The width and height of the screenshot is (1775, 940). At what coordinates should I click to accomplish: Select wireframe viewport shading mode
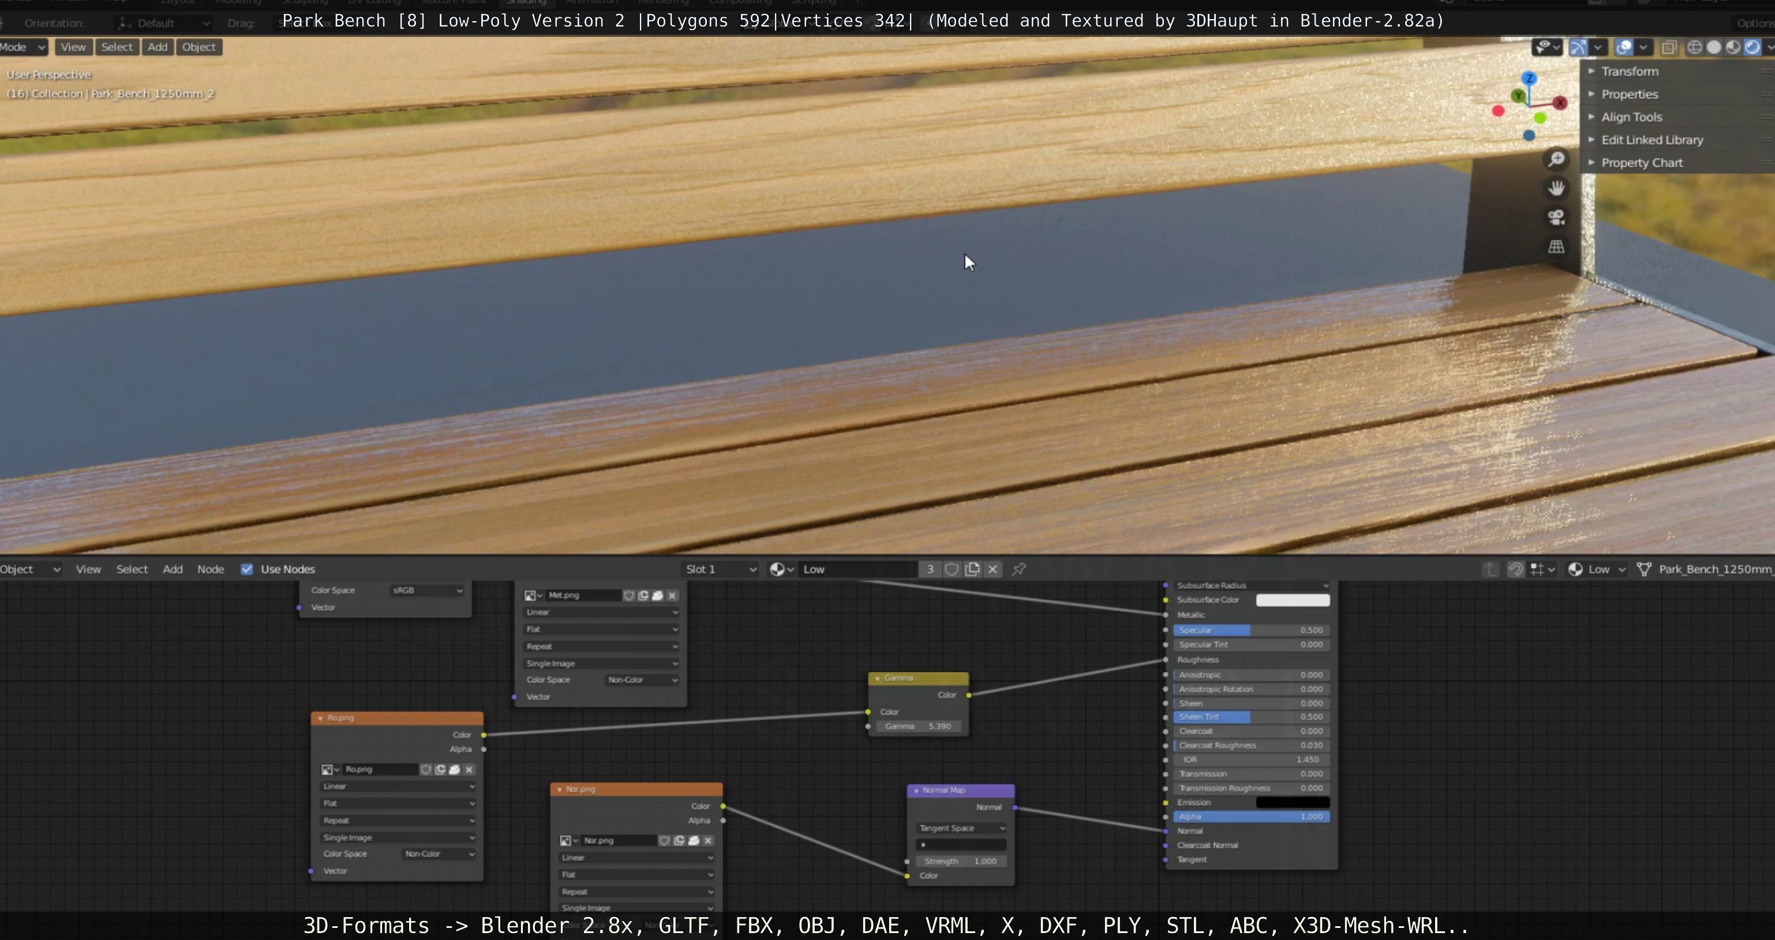(1694, 47)
